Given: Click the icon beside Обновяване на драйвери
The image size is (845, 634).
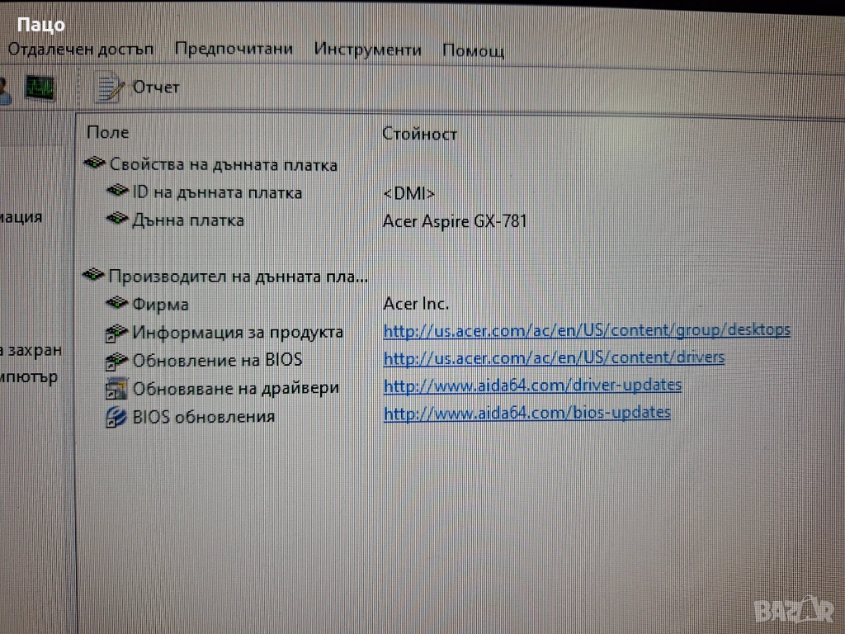Looking at the screenshot, I should pos(116,388).
